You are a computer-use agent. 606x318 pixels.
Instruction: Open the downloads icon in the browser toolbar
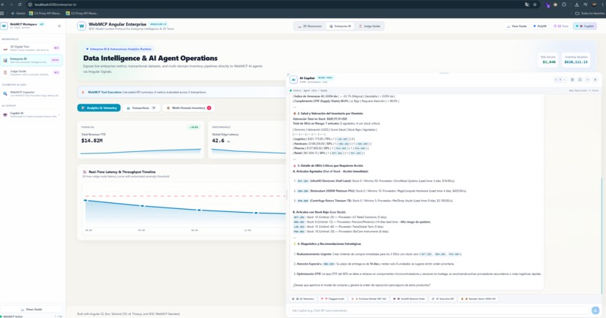(577, 5)
